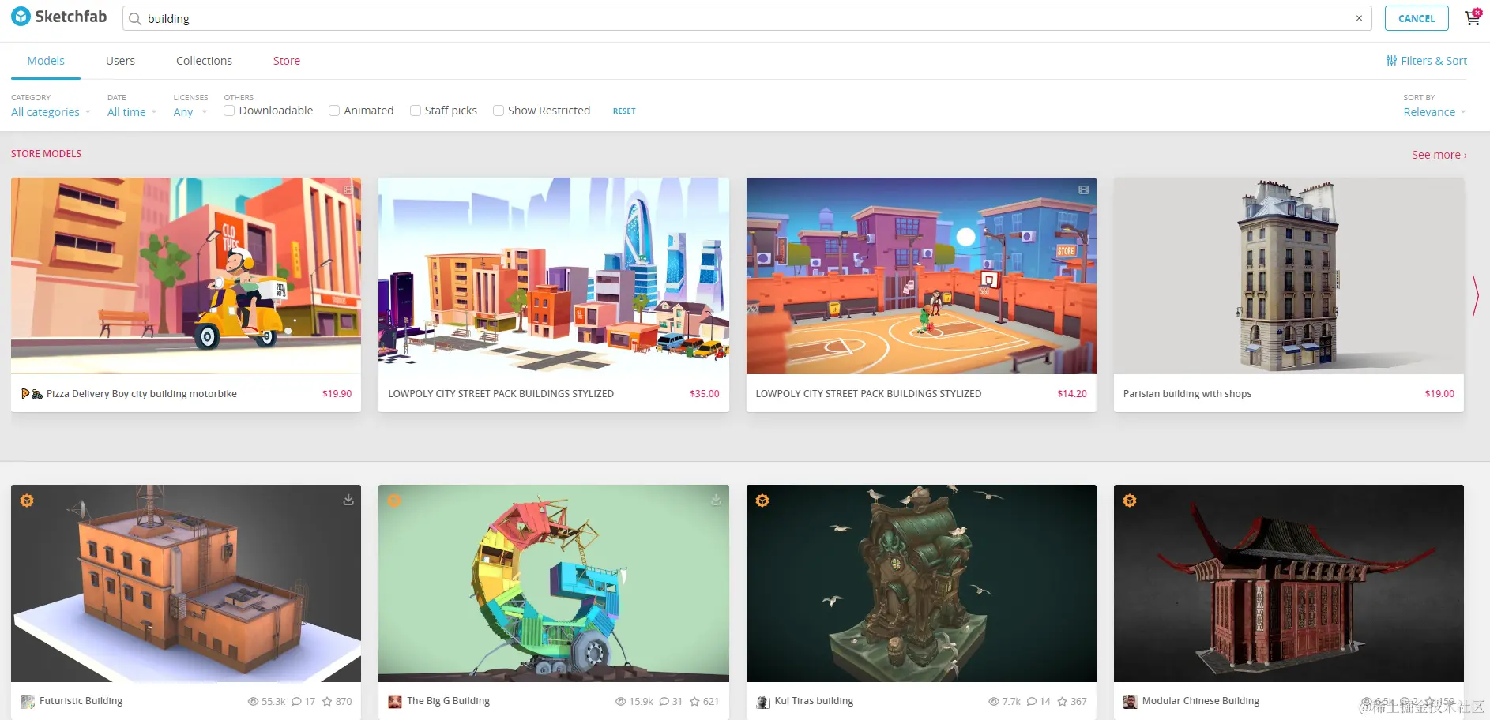Open Modular Chinese Building thumbnail
Image resolution: width=1490 pixels, height=720 pixels.
click(x=1289, y=583)
